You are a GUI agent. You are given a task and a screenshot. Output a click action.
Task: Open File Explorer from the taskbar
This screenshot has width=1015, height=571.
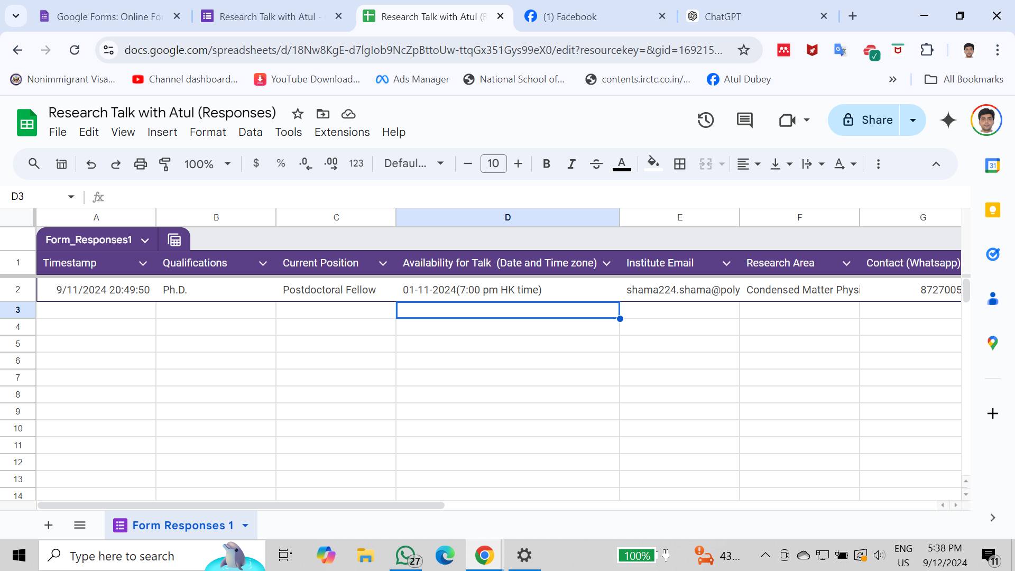pos(365,556)
